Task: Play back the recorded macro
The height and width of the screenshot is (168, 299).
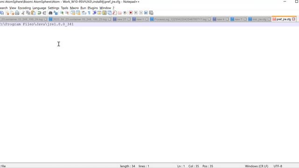Action: [141, 13]
